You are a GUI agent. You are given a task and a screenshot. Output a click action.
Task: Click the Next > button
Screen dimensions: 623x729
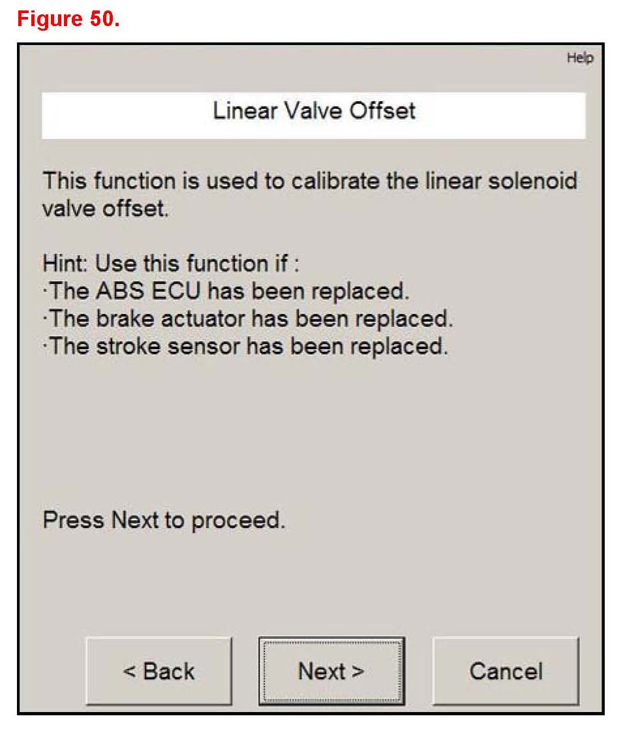tap(331, 671)
